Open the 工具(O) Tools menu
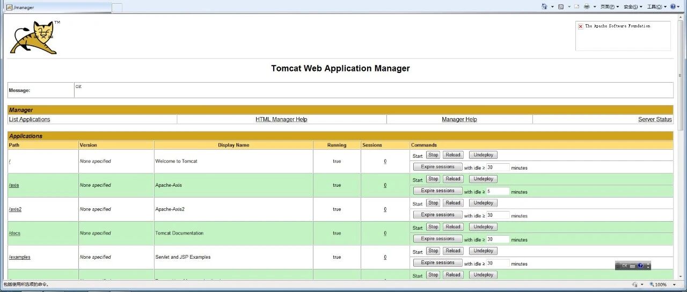 click(657, 7)
